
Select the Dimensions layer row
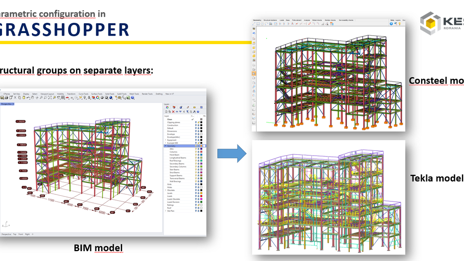(184, 131)
